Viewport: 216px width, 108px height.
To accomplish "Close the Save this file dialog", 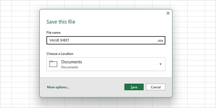I will coord(168,13).
